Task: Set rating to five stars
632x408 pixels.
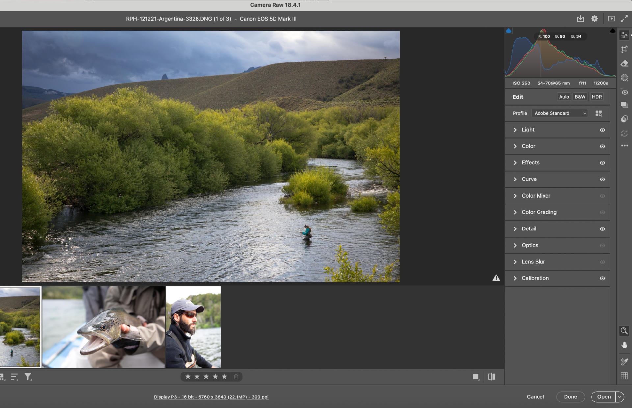Action: 224,377
